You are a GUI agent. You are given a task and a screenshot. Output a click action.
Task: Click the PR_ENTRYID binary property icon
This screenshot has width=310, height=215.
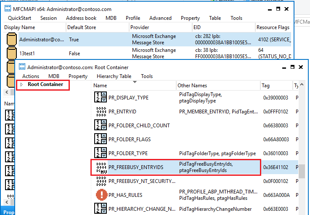click(101, 112)
